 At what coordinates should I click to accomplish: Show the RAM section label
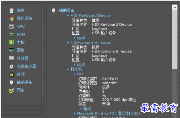click(x=21, y=34)
